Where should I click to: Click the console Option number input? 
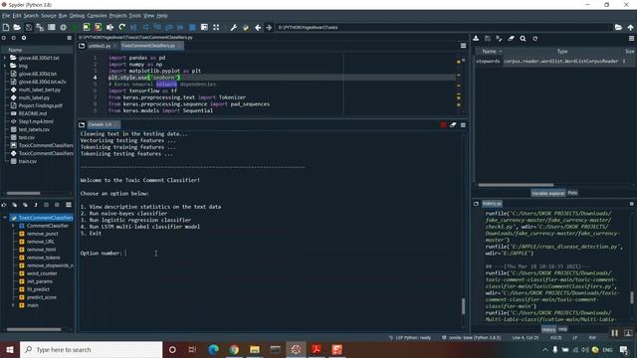(126, 253)
